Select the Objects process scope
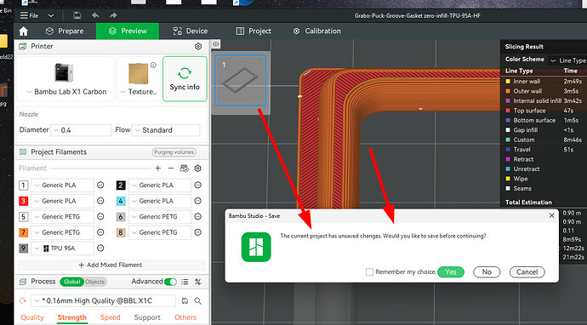 tap(95, 282)
